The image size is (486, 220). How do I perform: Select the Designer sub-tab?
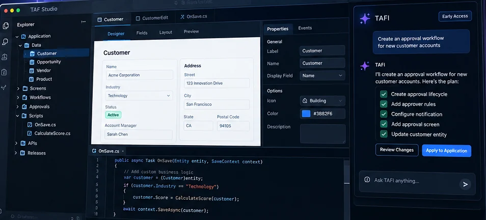pos(116,34)
